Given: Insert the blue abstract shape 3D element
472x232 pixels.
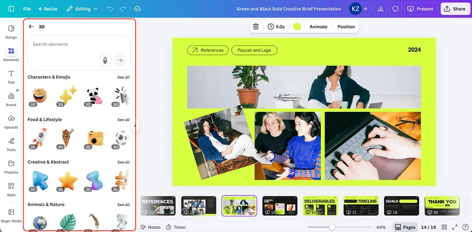Looking at the screenshot, I should [x=94, y=181].
